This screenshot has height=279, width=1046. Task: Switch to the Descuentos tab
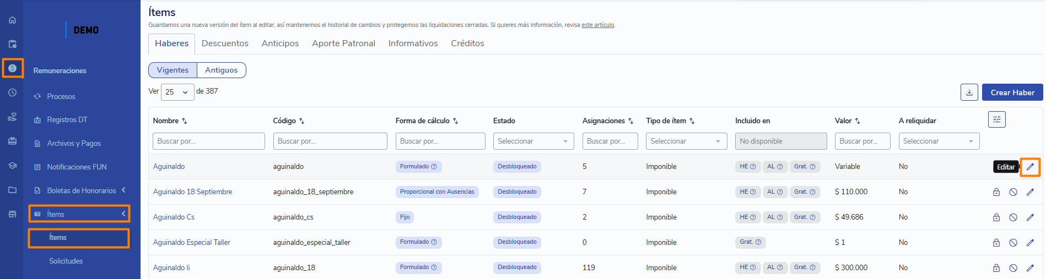225,43
